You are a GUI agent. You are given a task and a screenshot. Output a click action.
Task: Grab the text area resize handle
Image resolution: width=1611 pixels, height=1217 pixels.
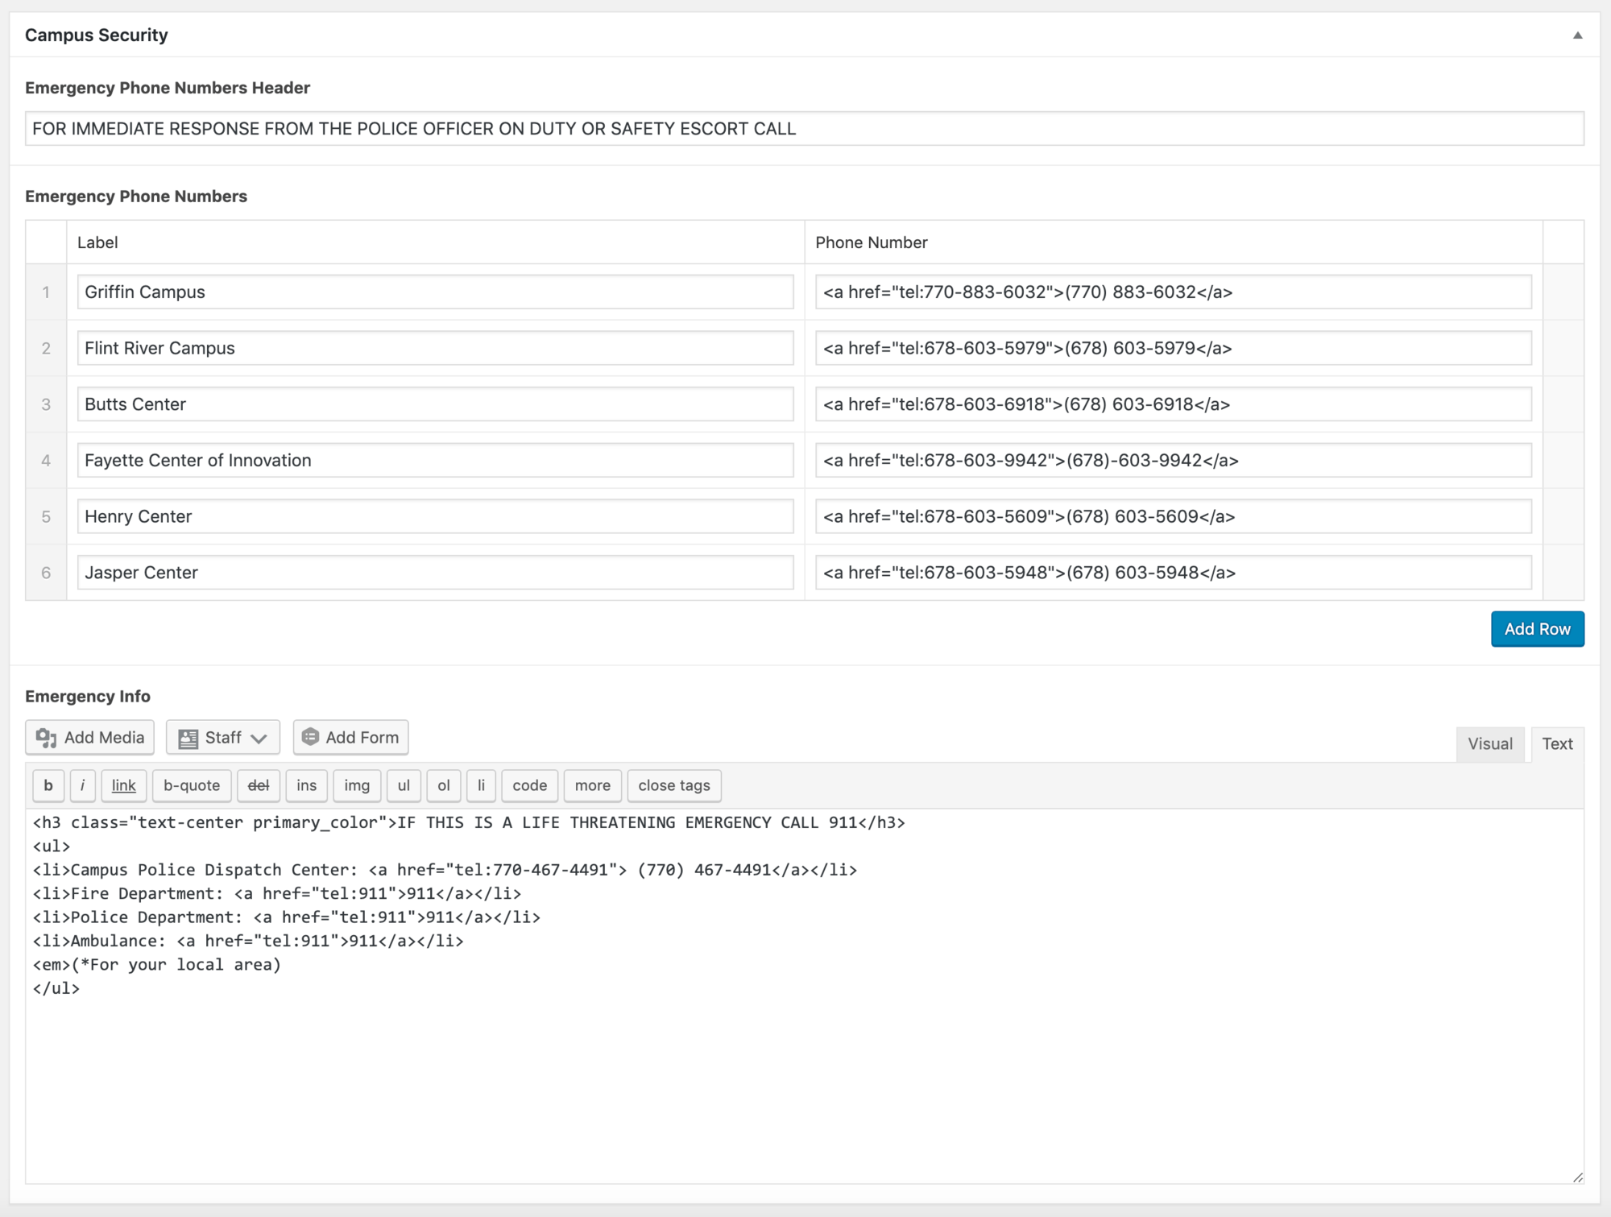(x=1577, y=1177)
